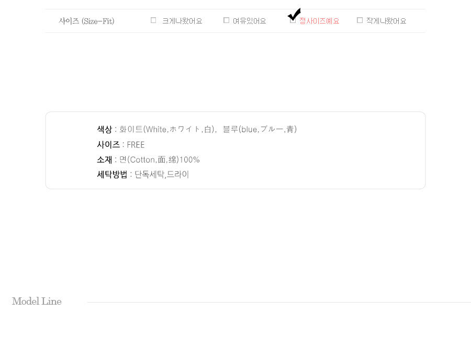Click the bold 색상 label
This screenshot has height=347, width=471.
(104, 129)
